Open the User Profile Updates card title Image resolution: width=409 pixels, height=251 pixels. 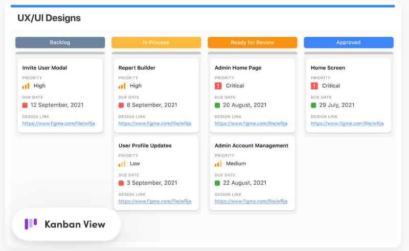coord(145,145)
